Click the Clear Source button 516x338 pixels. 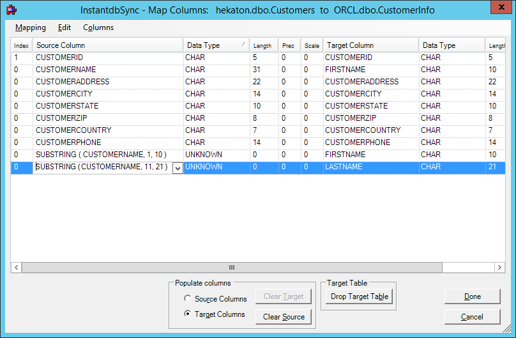(284, 317)
